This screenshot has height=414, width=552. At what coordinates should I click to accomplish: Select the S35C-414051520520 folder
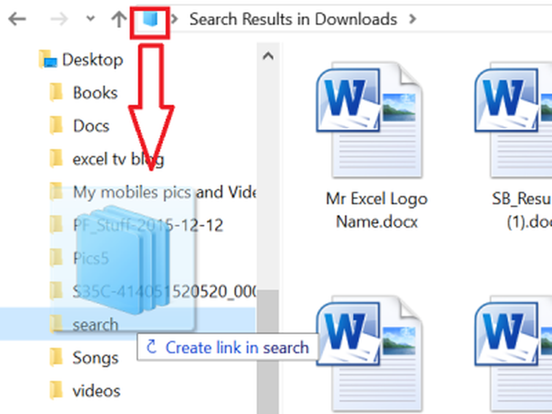pyautogui.click(x=153, y=291)
